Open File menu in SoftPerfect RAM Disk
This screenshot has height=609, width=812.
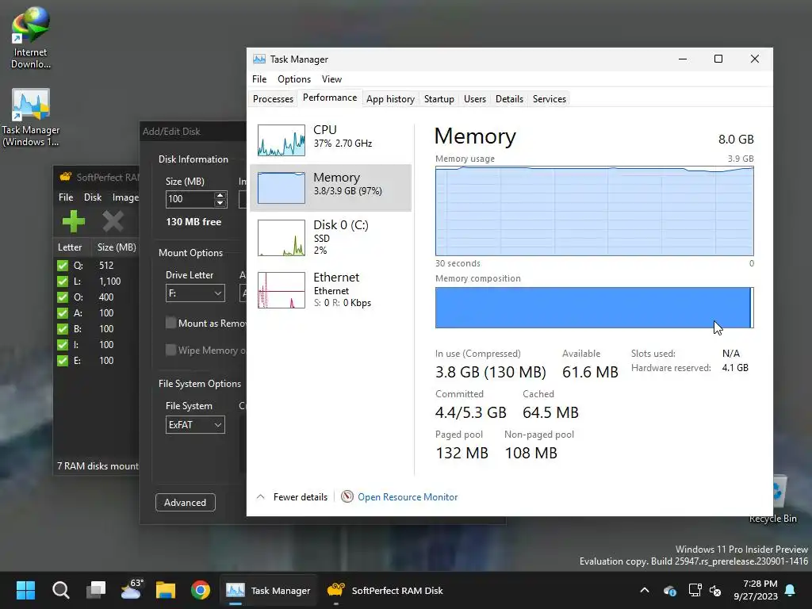click(66, 197)
